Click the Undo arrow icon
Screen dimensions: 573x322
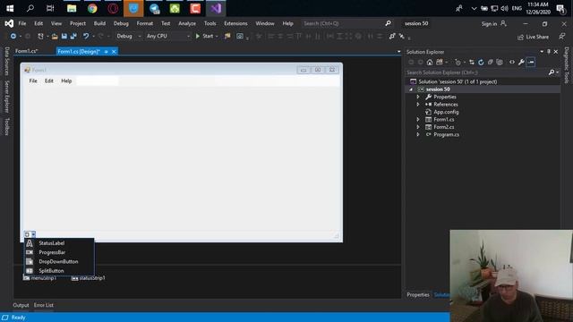point(86,36)
